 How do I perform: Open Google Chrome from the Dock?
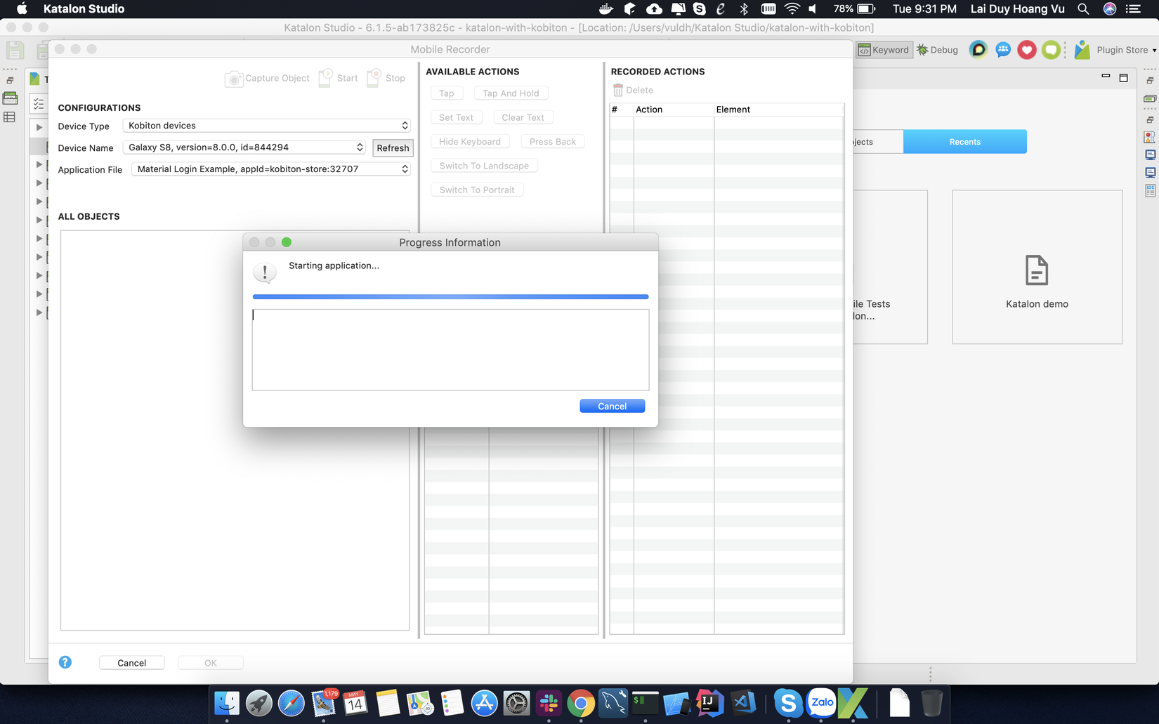(x=581, y=703)
